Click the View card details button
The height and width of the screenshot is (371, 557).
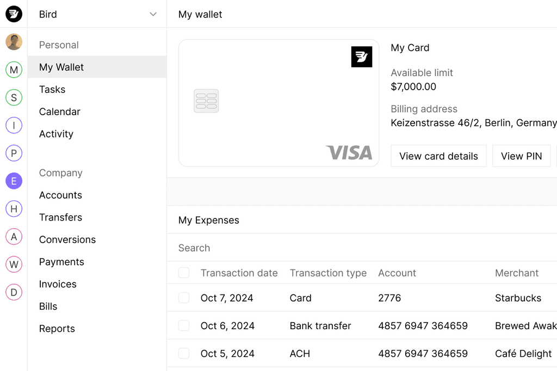438,156
